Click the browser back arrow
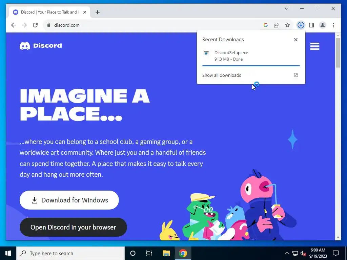This screenshot has height=260, width=347. pos(14,25)
